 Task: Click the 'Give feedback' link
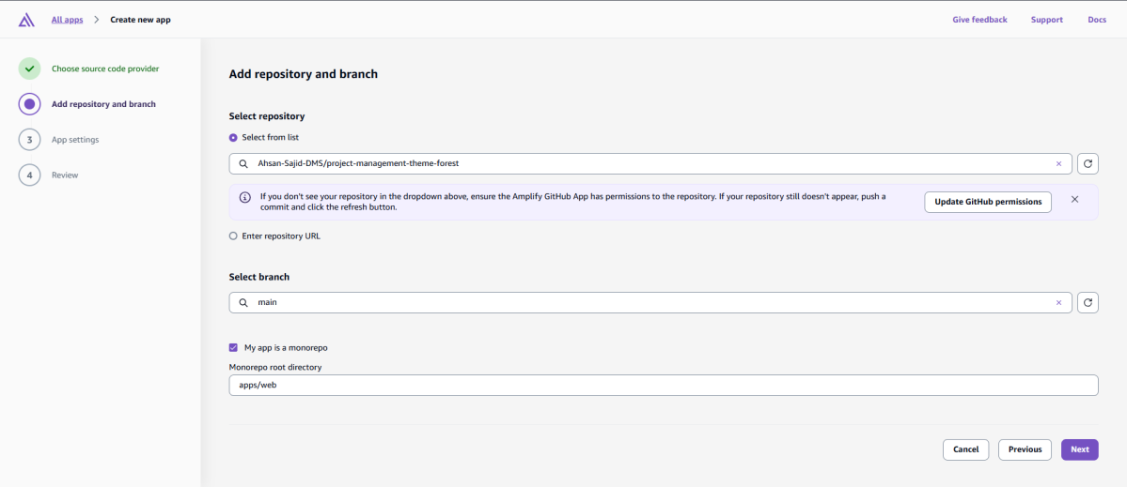[979, 20]
